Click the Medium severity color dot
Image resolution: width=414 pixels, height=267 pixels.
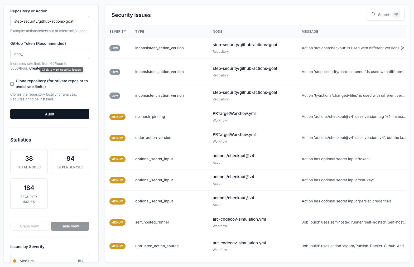click(x=15, y=261)
